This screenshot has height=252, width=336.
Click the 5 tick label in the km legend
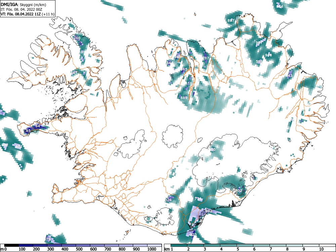(238, 249)
